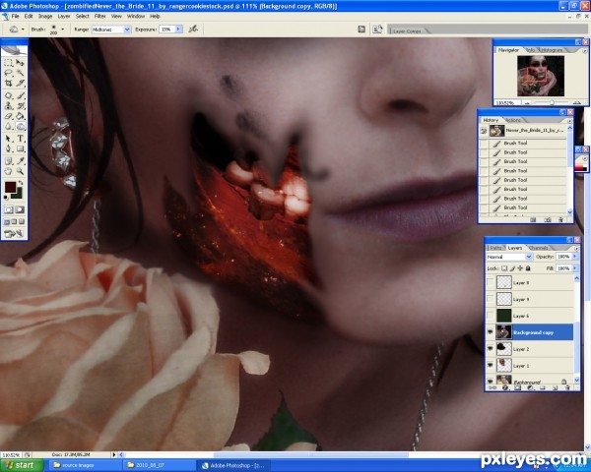Open the source images taskbar button
The image size is (591, 472).
(85, 465)
